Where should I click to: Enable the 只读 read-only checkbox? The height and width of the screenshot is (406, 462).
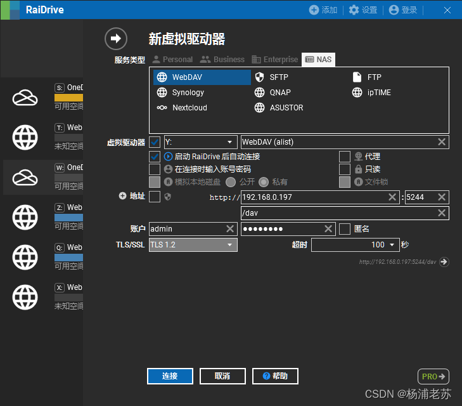point(345,169)
